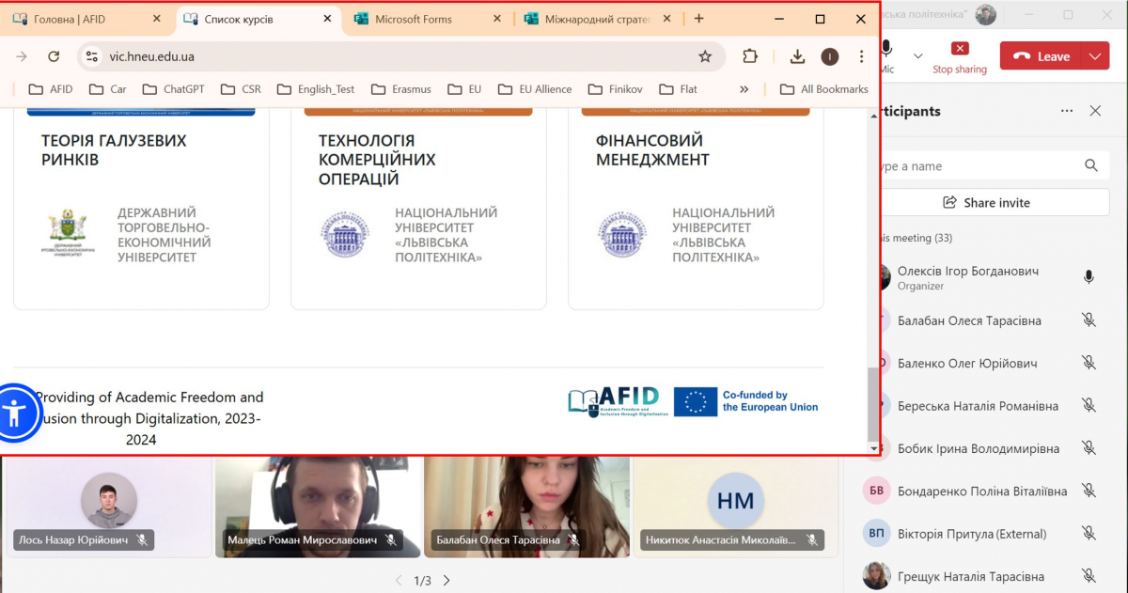Toggle mute for Балабан Олеся Тарасівна
Image resolution: width=1128 pixels, height=593 pixels.
[x=1089, y=320]
